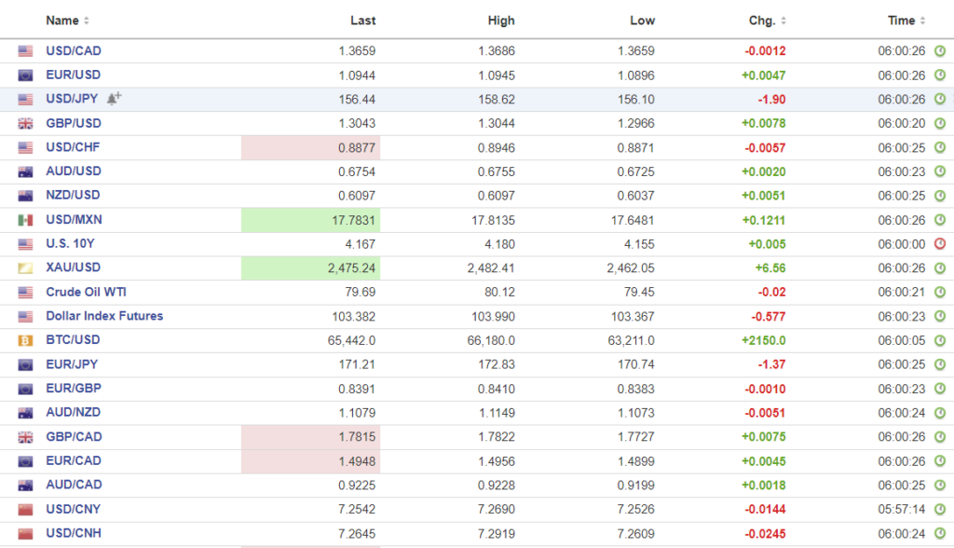Click the High column header
The width and height of the screenshot is (954, 548).
point(500,21)
